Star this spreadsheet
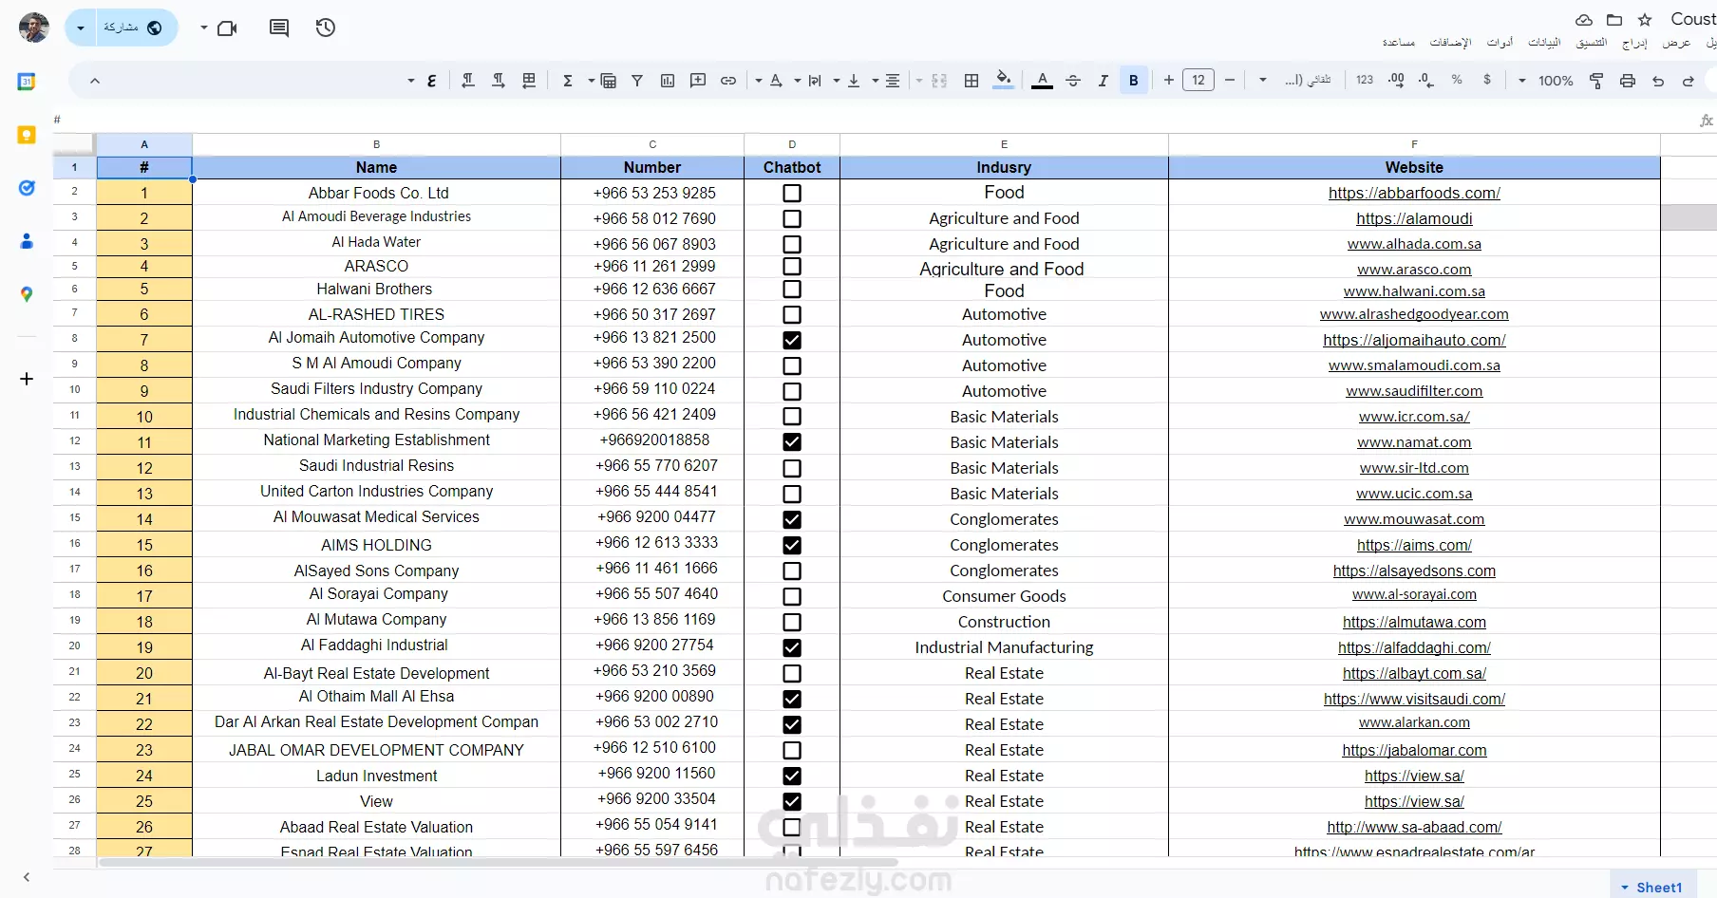The width and height of the screenshot is (1717, 898). pyautogui.click(x=1645, y=19)
